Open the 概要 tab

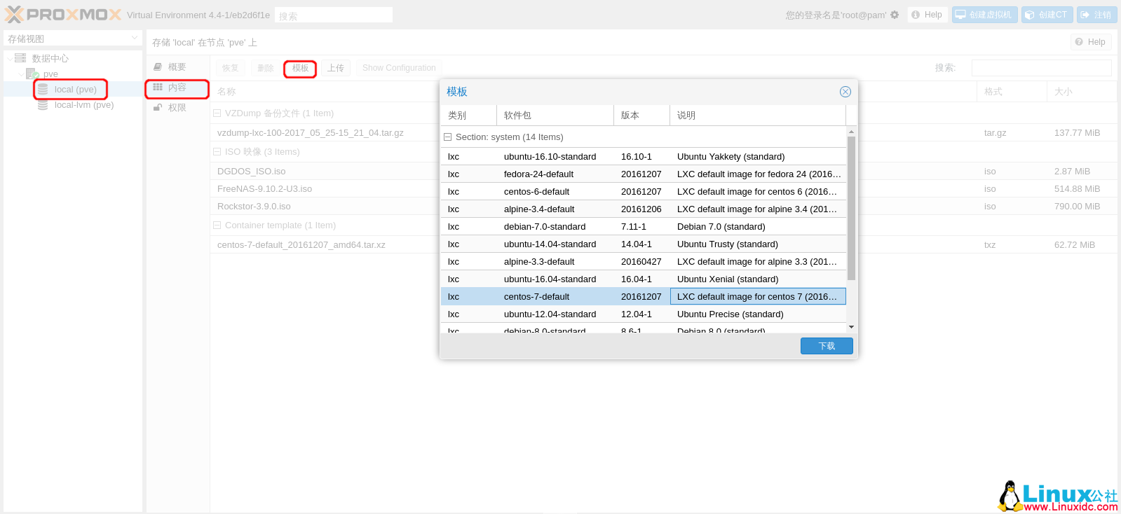tap(178, 67)
